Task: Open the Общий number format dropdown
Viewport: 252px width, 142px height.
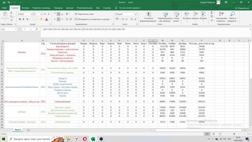Action: point(135,14)
